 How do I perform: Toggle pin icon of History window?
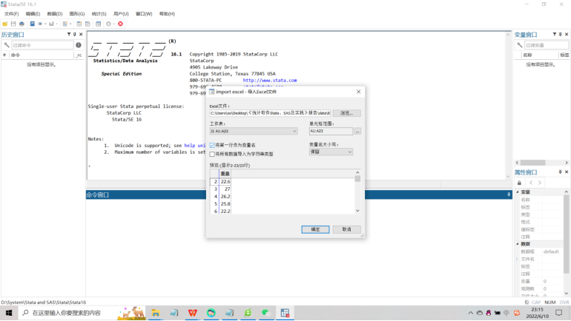[x=75, y=34]
